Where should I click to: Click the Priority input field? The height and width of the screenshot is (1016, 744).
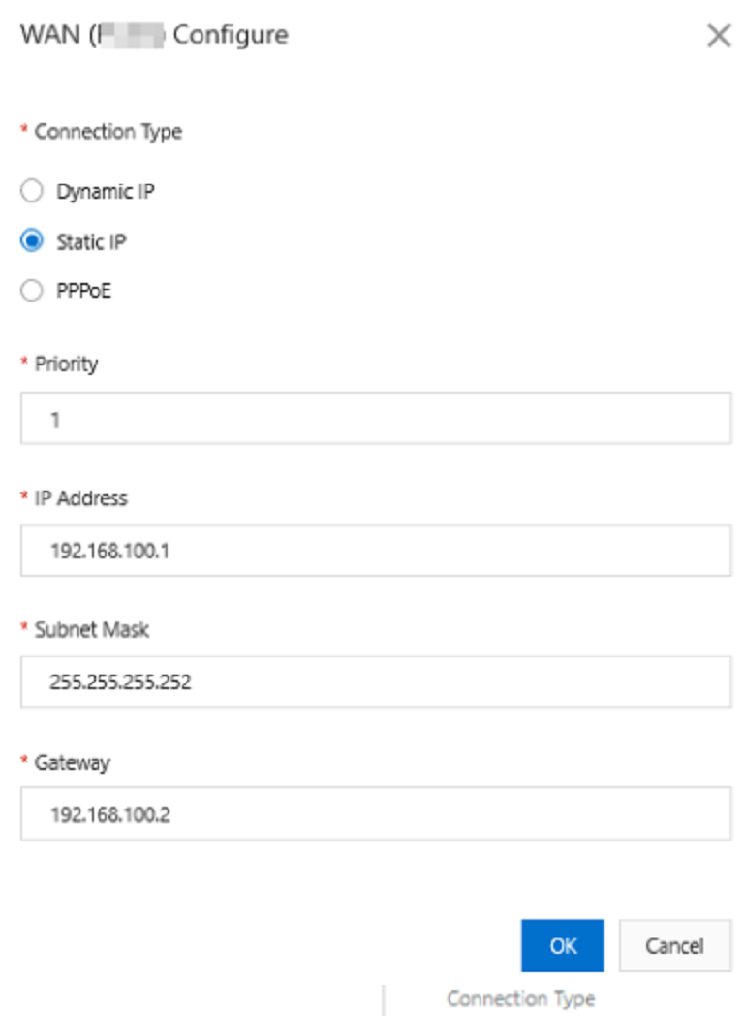[x=375, y=419]
